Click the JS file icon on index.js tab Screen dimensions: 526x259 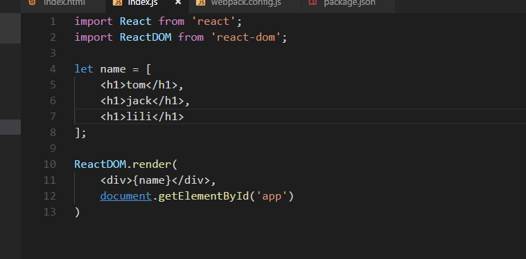118,3
